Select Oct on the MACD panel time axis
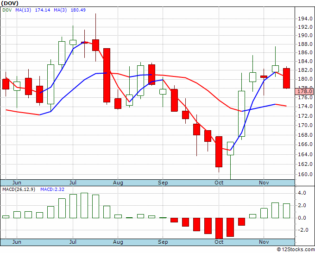 pos(219,242)
